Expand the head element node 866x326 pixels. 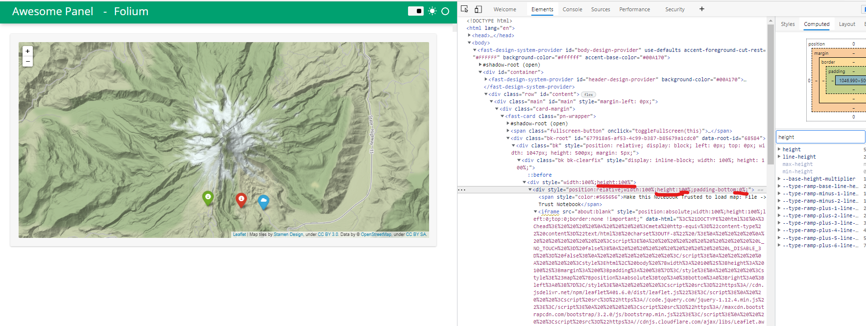(469, 35)
